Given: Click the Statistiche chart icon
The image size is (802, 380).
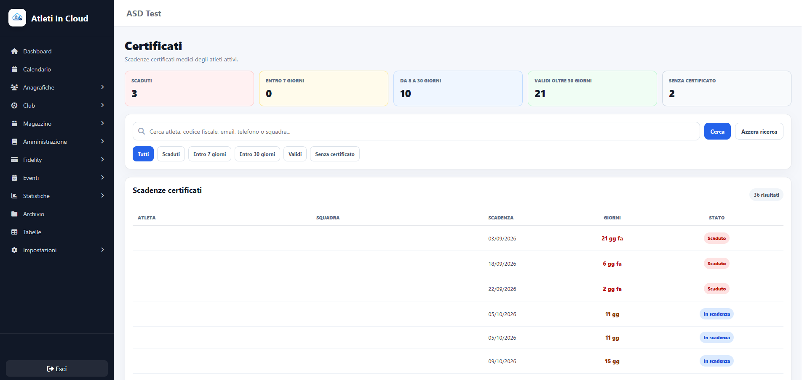Looking at the screenshot, I should pos(14,196).
